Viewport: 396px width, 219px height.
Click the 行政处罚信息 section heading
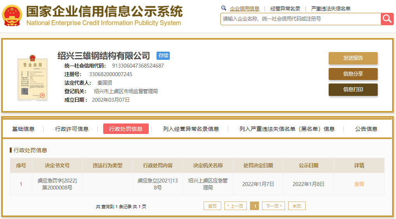(30, 150)
